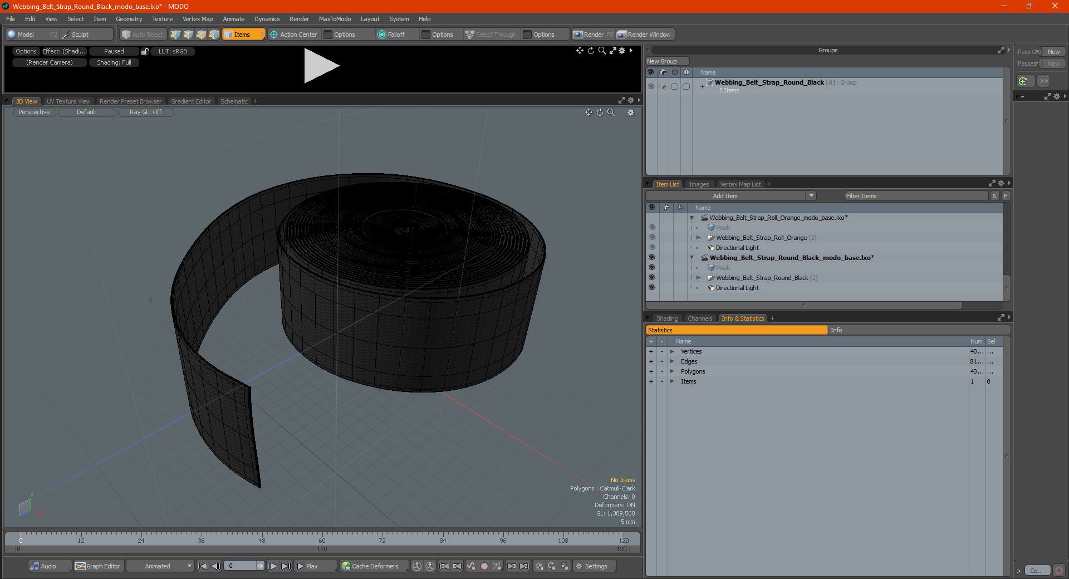Toggle visibility of Webbing_Belt_Strap_Round_Black_modo_base.lxo scene

point(652,258)
